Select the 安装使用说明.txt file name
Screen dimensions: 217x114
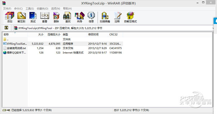[x=16, y=48]
